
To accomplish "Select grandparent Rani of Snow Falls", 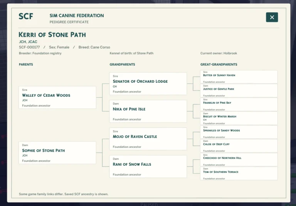I will pos(148,167).
